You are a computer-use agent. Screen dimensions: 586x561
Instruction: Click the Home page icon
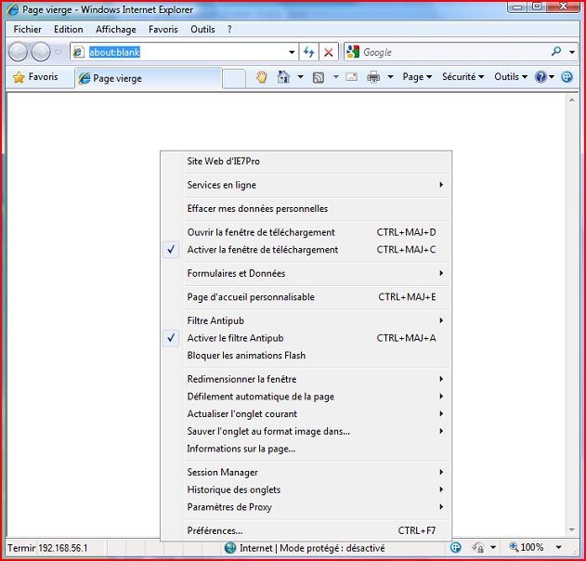(283, 77)
